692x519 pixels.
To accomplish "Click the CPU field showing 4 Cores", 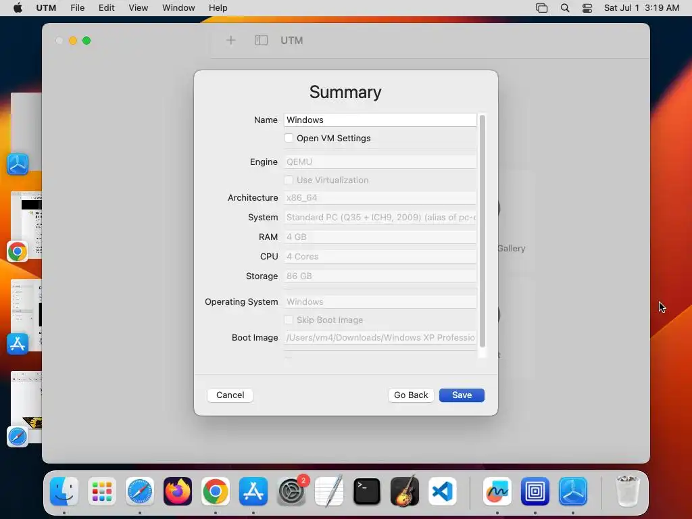I will coord(380,256).
